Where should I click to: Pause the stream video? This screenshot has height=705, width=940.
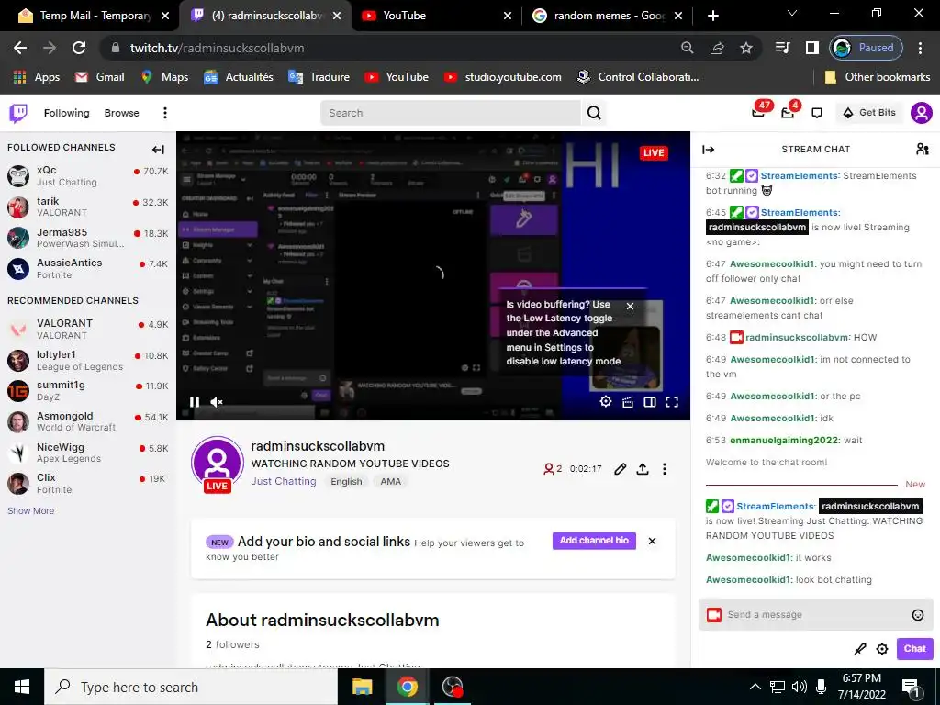(x=195, y=402)
